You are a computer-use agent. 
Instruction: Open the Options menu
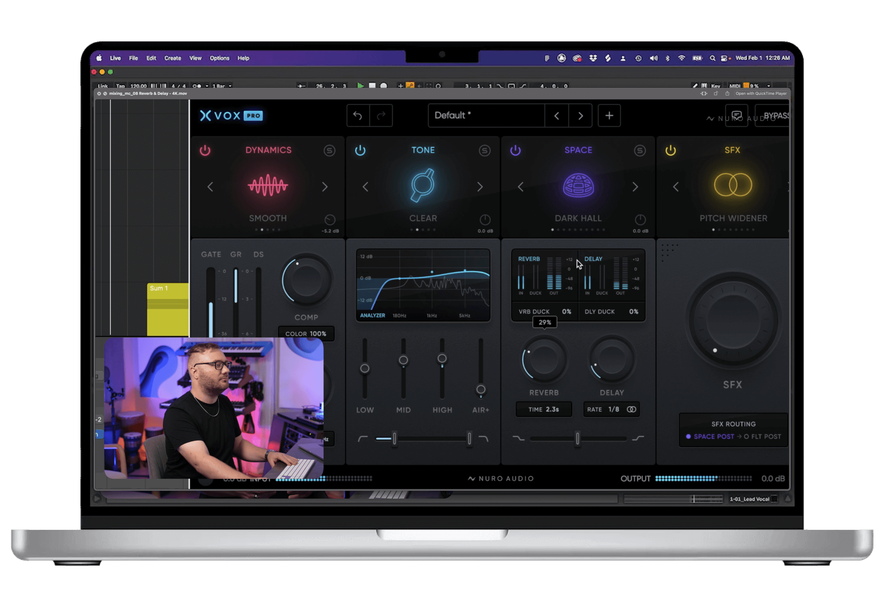(x=219, y=58)
